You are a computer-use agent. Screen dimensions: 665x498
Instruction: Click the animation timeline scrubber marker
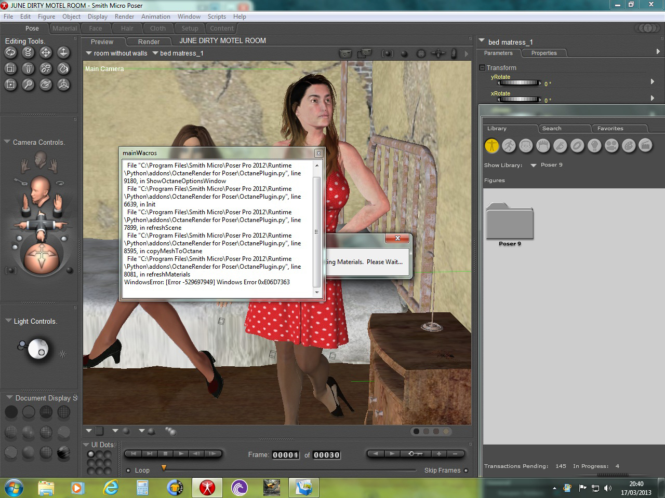[164, 467]
